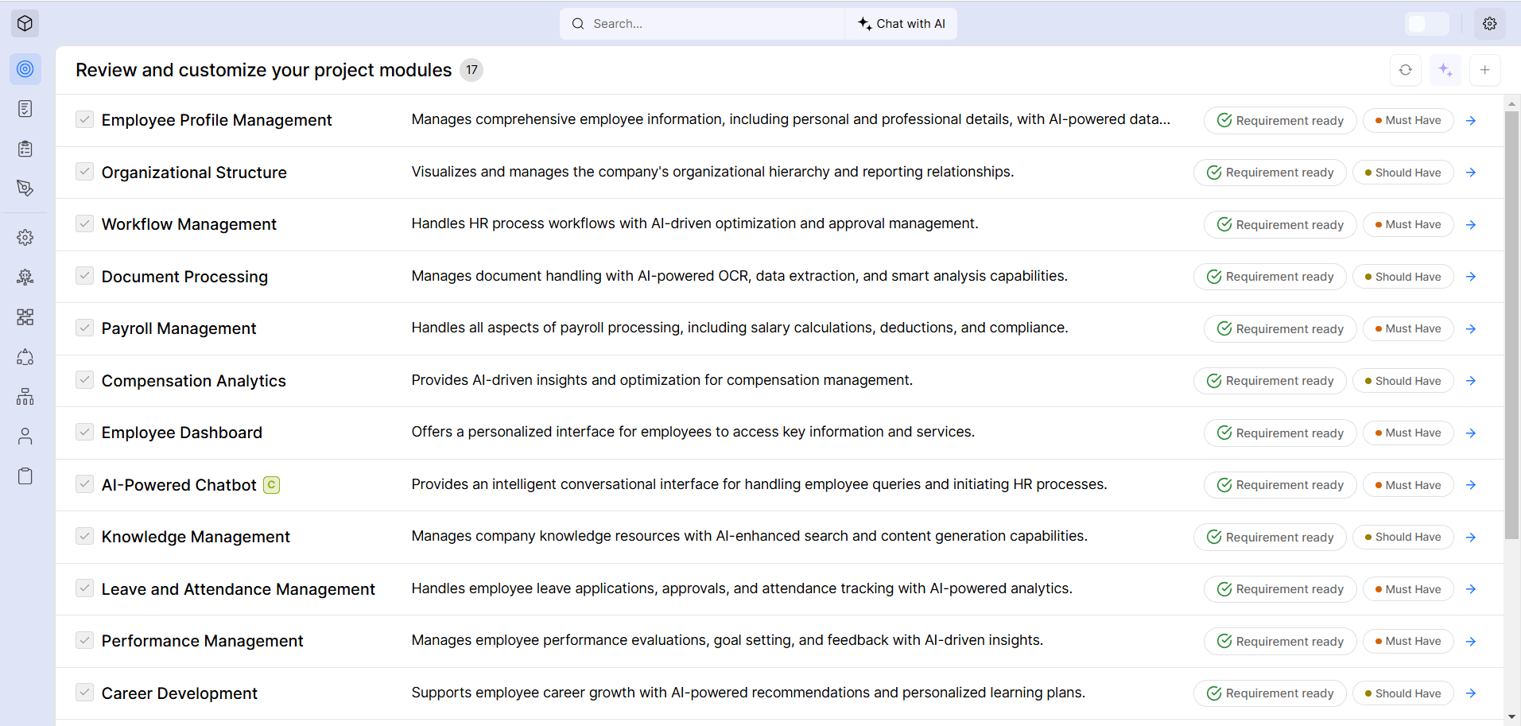Toggle Performance Management checkbox
This screenshot has width=1521, height=726.
[84, 640]
